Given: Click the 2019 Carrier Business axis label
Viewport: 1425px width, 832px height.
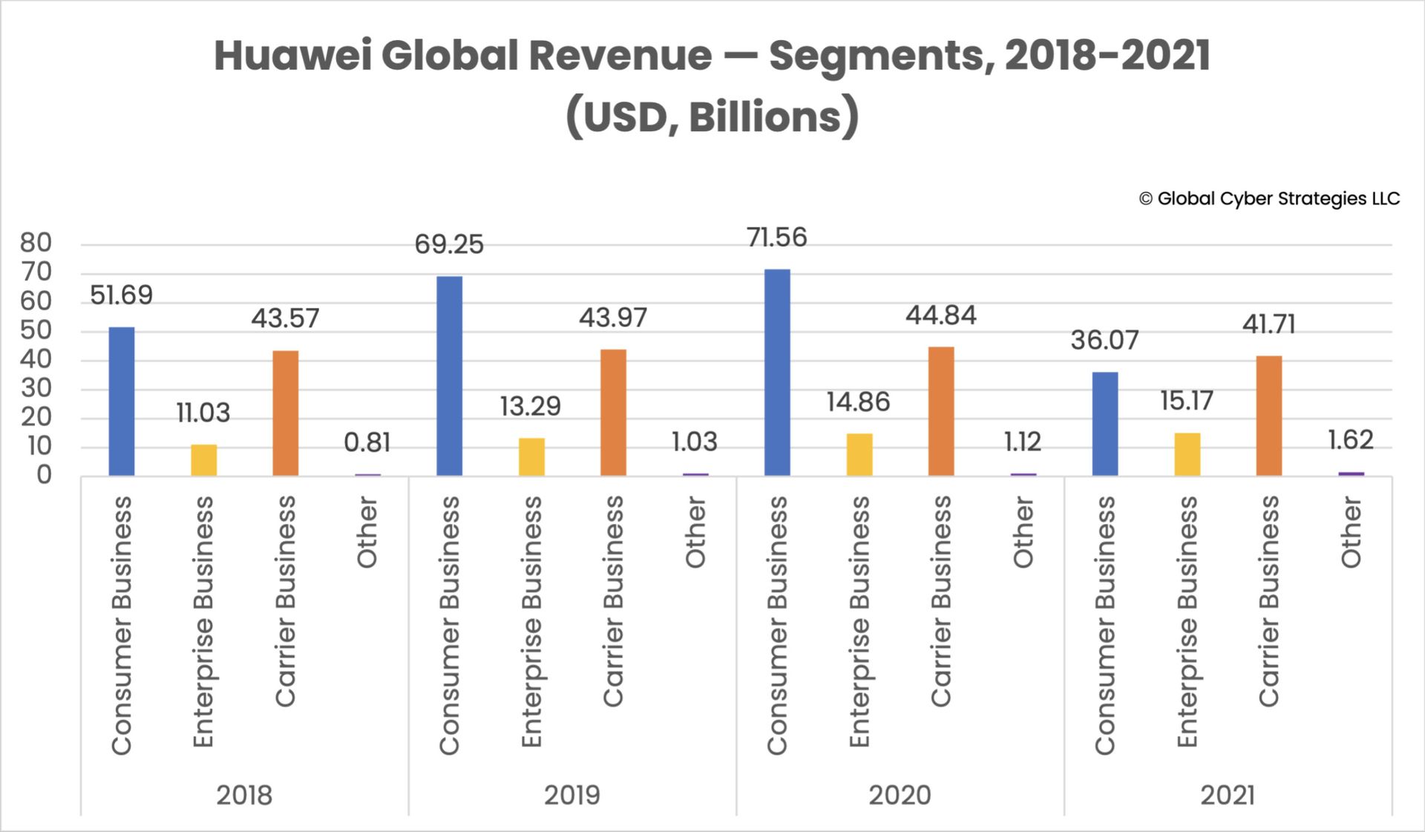Looking at the screenshot, I should [x=613, y=601].
